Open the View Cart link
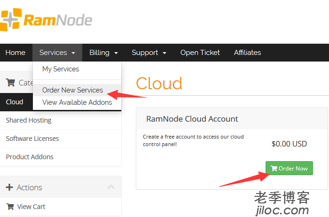This screenshot has height=217, width=329. point(31,207)
